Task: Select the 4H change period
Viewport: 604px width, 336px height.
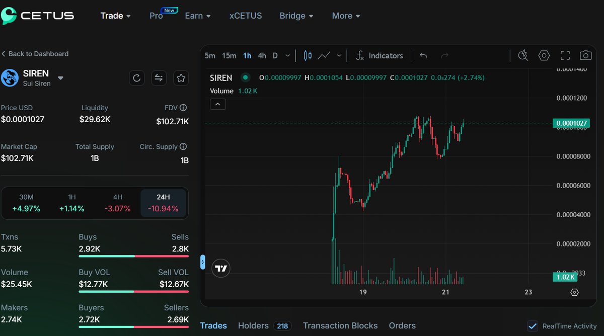Action: point(117,203)
